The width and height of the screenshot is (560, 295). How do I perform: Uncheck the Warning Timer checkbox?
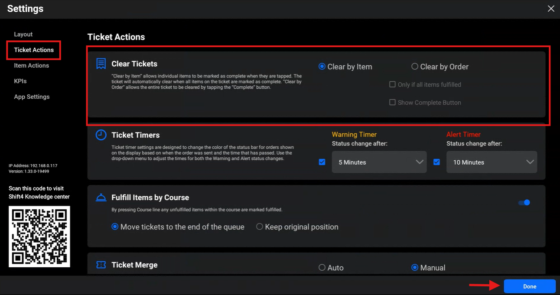tap(322, 162)
